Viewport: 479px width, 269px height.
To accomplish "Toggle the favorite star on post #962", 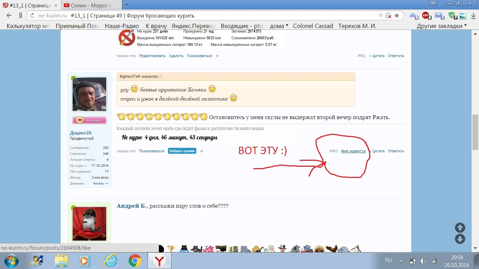I will click(217, 55).
